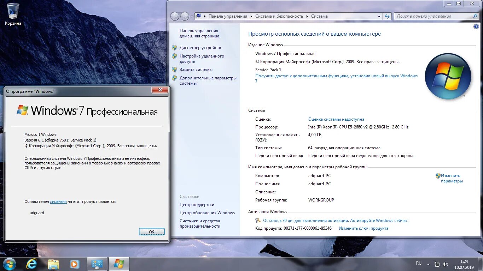Open Диспетчер устройств link

coord(200,48)
